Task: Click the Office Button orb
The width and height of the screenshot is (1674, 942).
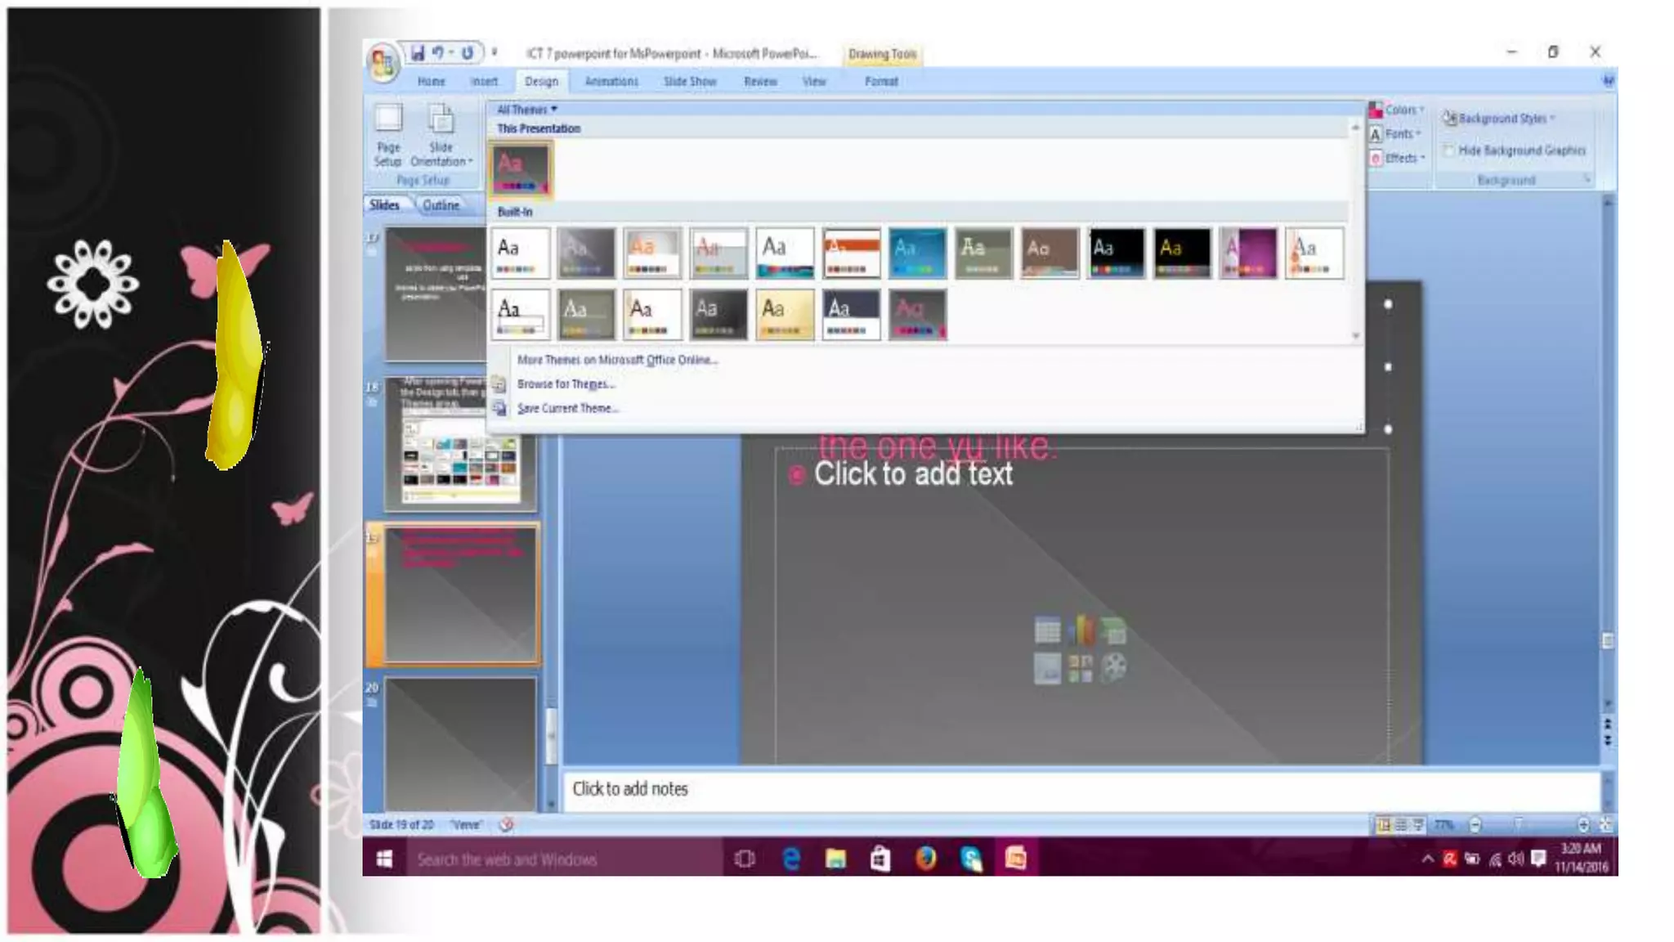Action: point(382,62)
